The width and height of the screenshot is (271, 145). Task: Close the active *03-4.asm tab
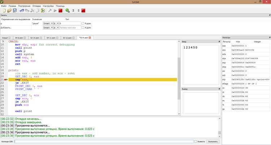coord(90,38)
